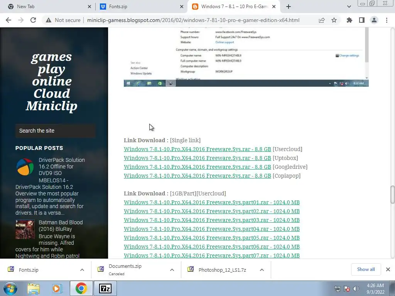This screenshot has height=296, width=395.
Task: Download the part05.rar link
Action: point(212,238)
